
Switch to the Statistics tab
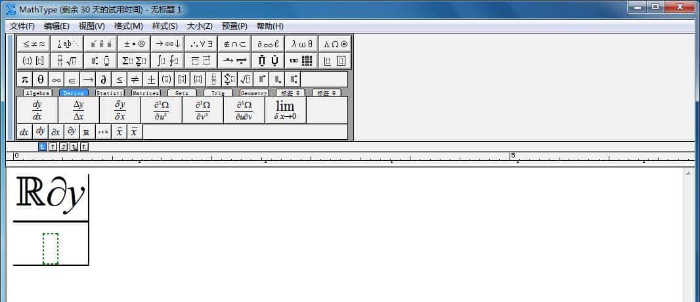coord(110,93)
